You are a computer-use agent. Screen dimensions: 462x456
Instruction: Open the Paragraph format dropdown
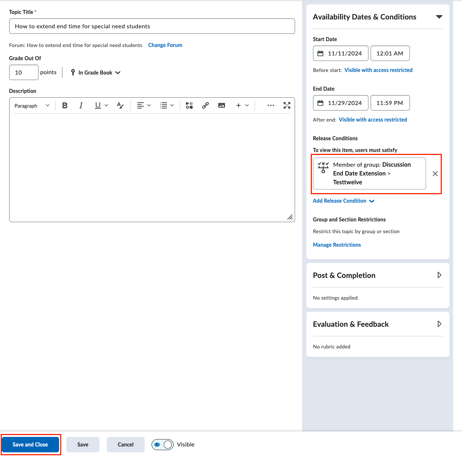32,106
